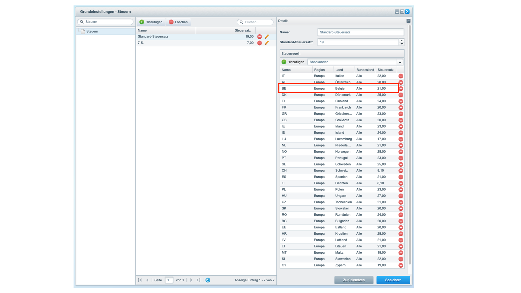The image size is (521, 293).
Task: Sort tax list by Name column
Action: (166, 30)
